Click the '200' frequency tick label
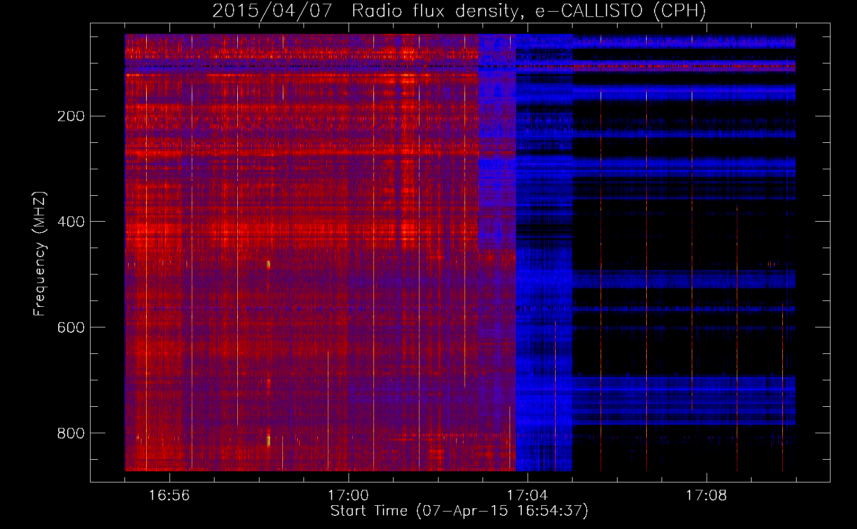The width and height of the screenshot is (857, 529). pos(71,116)
